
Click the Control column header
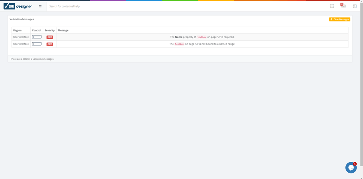click(x=37, y=30)
